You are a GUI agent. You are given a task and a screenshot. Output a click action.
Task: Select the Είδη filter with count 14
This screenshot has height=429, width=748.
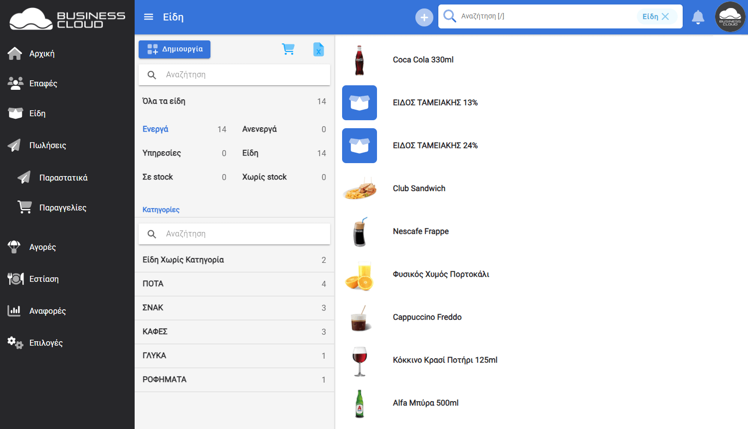pos(284,153)
